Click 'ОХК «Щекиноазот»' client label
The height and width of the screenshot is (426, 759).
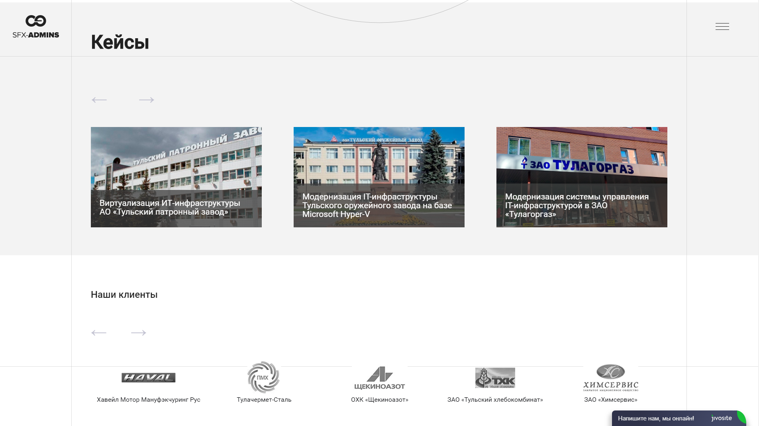click(380, 400)
